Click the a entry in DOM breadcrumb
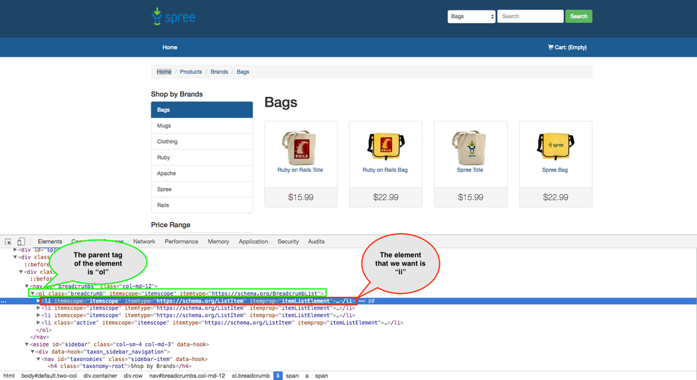 pos(307,376)
